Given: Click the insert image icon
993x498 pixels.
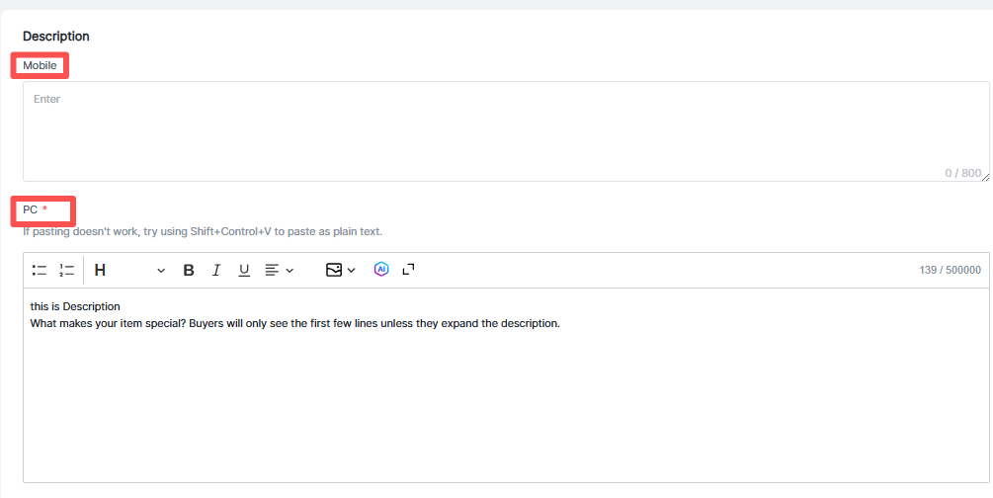Looking at the screenshot, I should pos(334,270).
